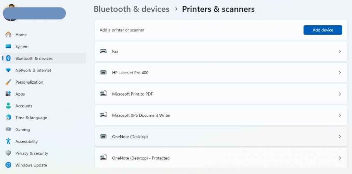Open the Apps settings section
This screenshot has height=174, width=352.
coord(20,94)
